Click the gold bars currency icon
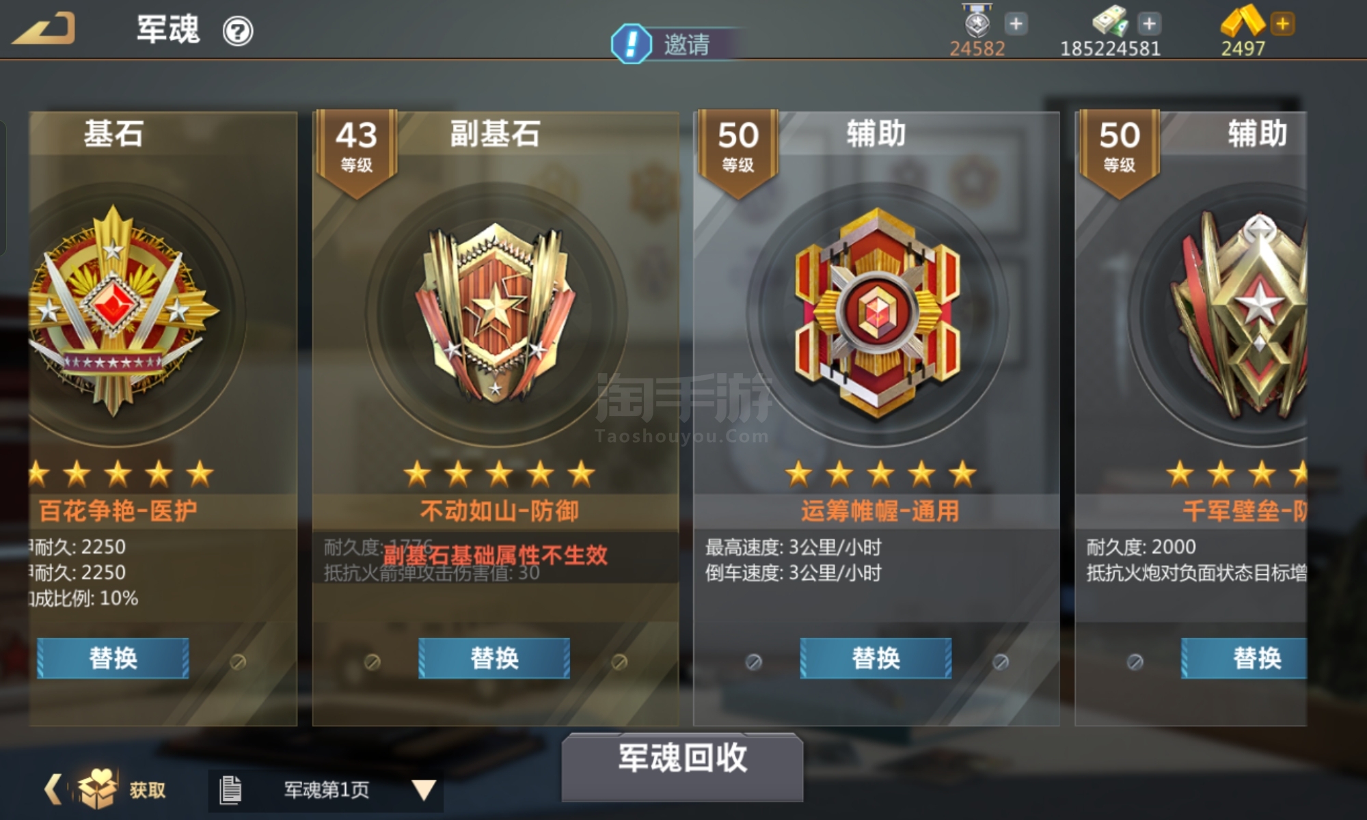1367x820 pixels. pyautogui.click(x=1243, y=22)
